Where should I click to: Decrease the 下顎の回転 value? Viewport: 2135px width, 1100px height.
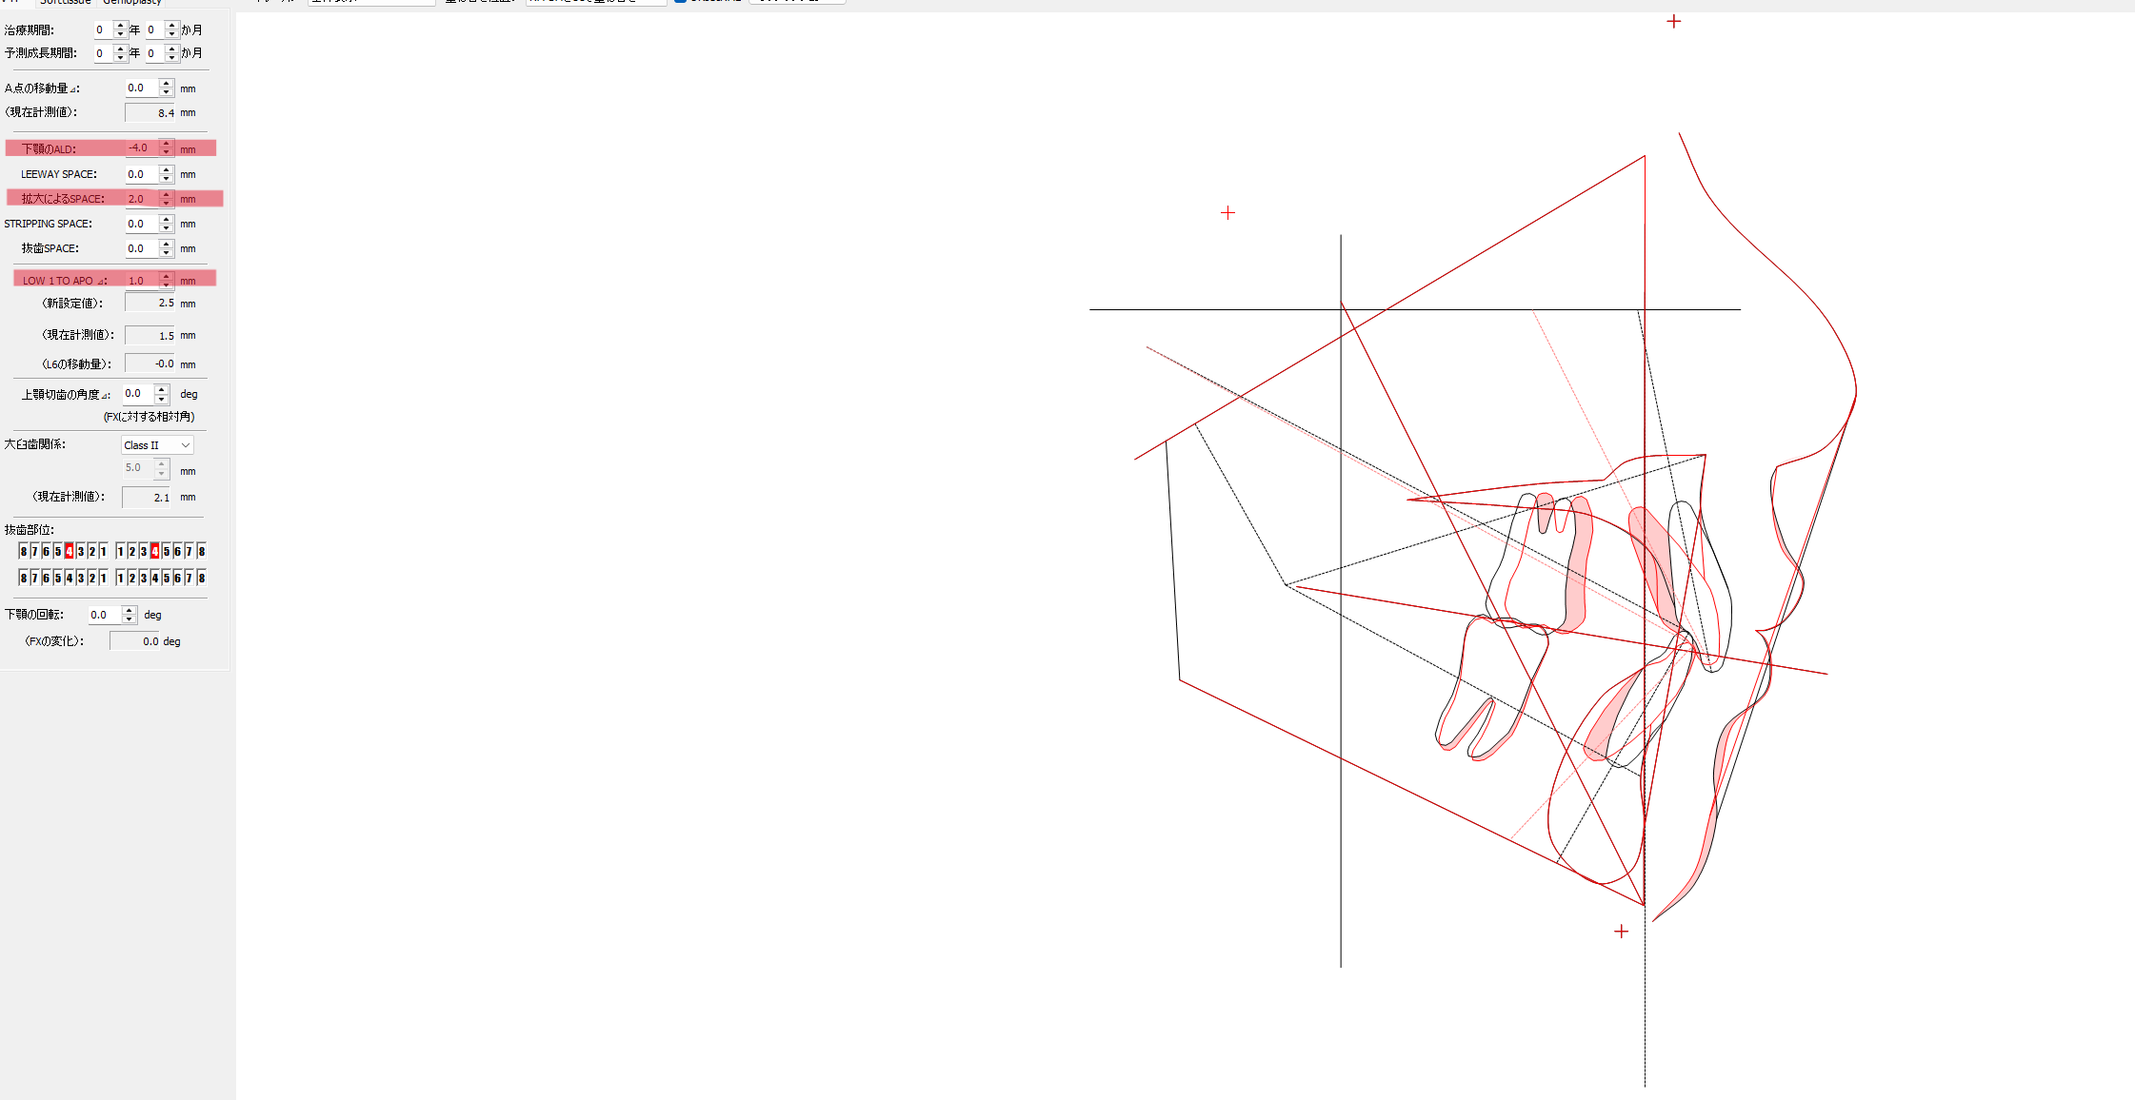coord(130,619)
